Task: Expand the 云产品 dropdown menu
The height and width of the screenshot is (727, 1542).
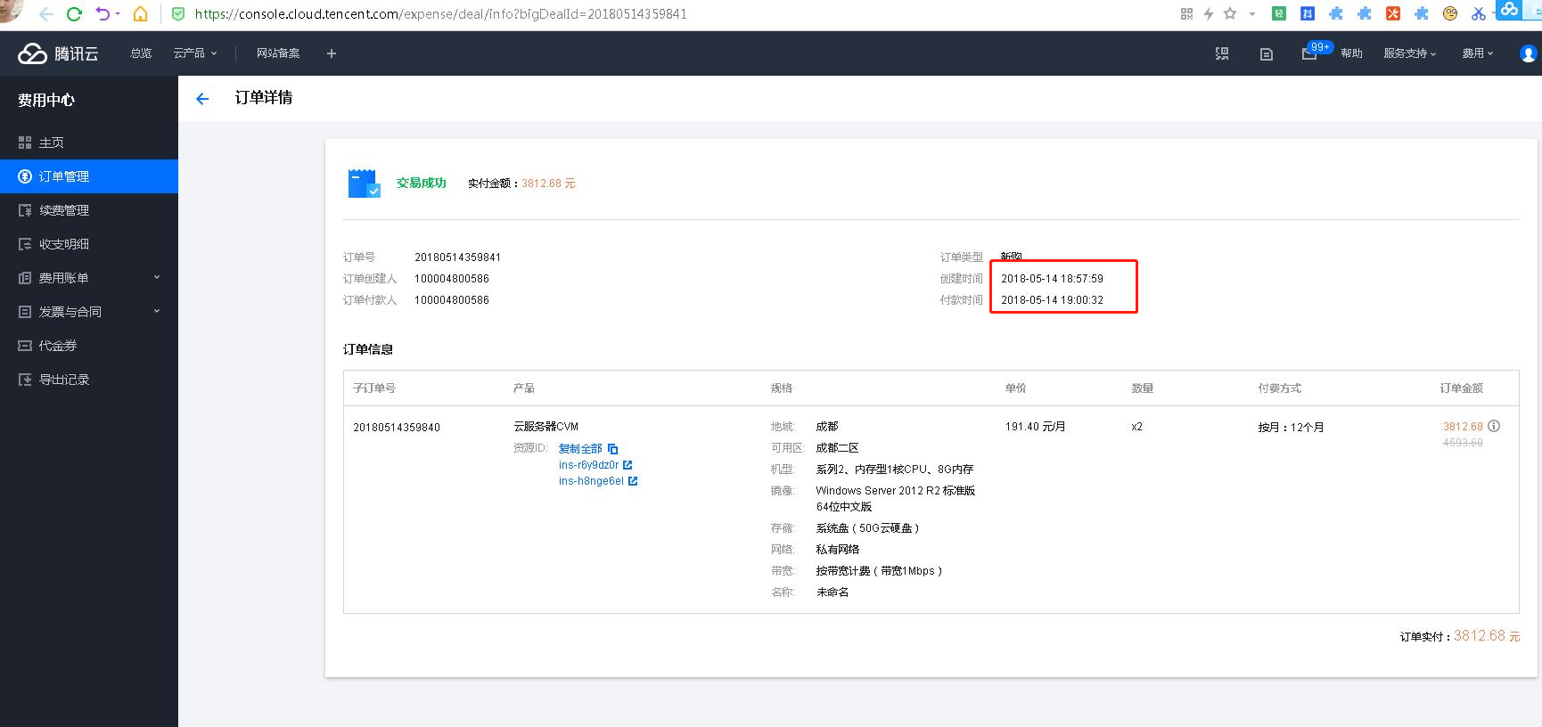Action: pos(194,53)
